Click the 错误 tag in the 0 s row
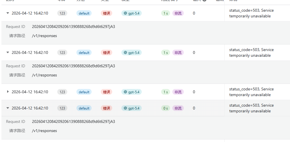Viewport: 290px width, 142px height. point(106,108)
